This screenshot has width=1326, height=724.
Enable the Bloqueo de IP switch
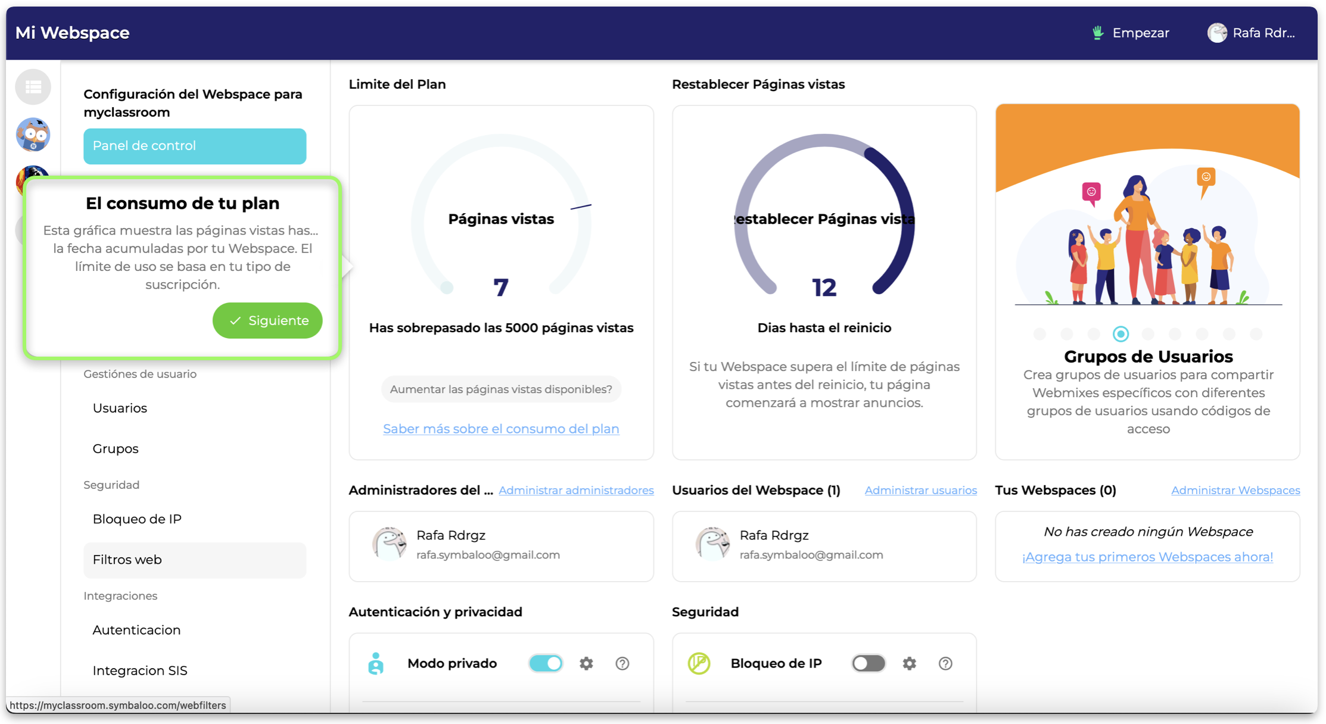pos(869,663)
